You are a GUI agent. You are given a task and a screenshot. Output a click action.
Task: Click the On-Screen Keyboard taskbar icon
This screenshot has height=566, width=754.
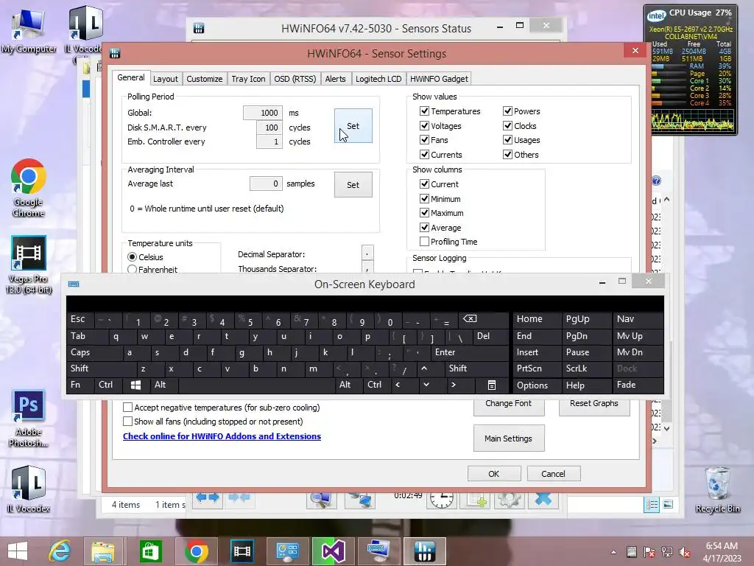[x=379, y=551]
